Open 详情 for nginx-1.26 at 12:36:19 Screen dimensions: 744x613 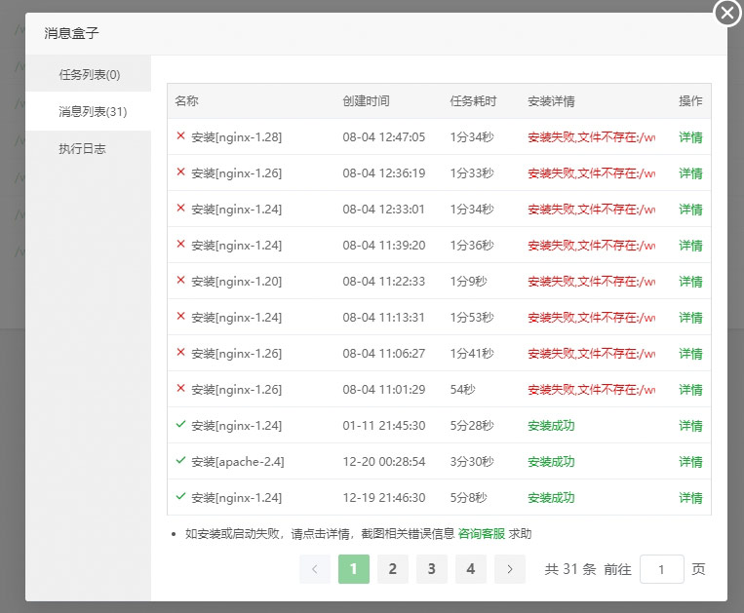pyautogui.click(x=690, y=173)
